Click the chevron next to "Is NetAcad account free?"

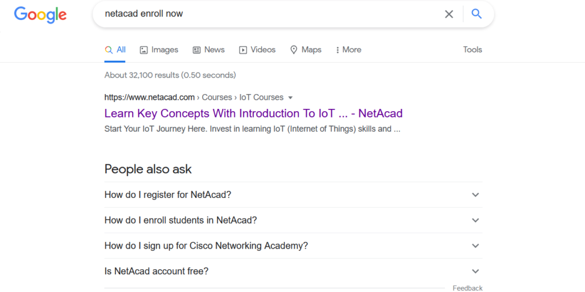[x=475, y=271]
